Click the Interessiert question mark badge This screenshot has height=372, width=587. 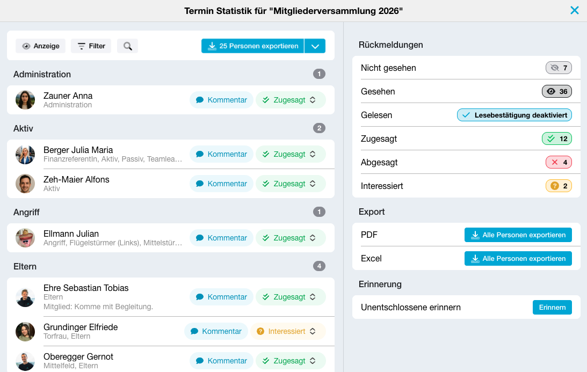point(559,186)
